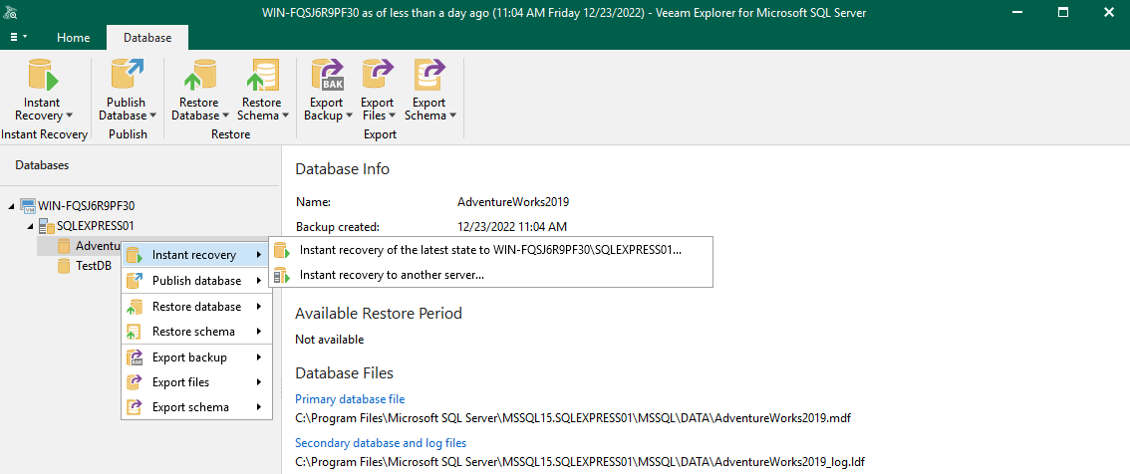Image resolution: width=1130 pixels, height=474 pixels.
Task: Click the SQLEXPRESS01 instance icon in tree
Action: point(47,225)
